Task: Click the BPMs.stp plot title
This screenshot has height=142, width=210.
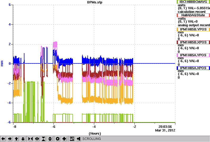Action: 95,2
